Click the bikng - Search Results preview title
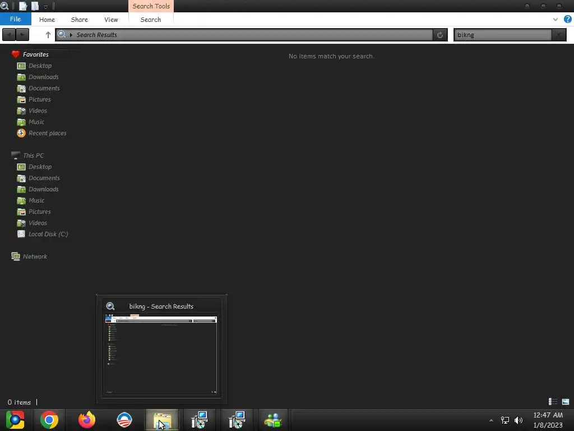The width and height of the screenshot is (574, 431). [x=161, y=306]
